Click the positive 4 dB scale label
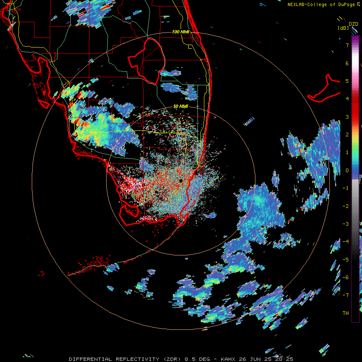Image resolution: width=362 pixels, height=362 pixels. click(347, 99)
